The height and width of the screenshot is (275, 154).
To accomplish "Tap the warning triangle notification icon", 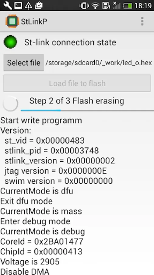I will (28, 6).
